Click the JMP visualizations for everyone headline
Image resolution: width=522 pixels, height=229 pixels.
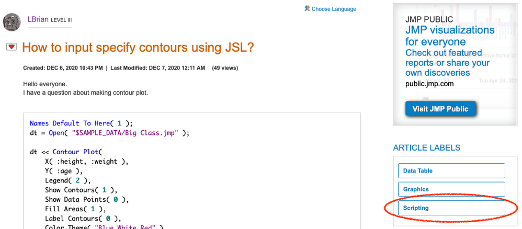450,36
